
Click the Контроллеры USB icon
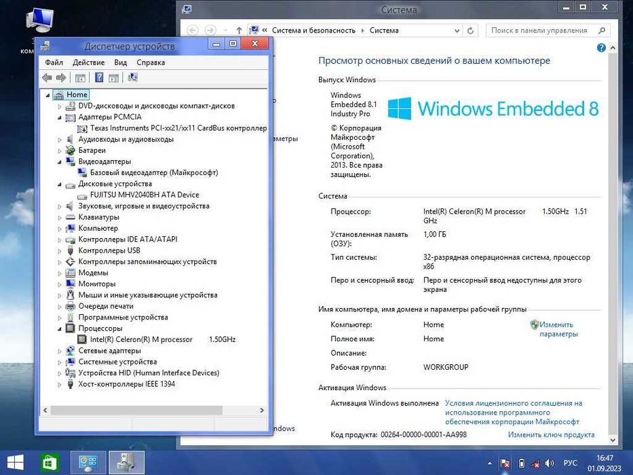click(x=71, y=250)
